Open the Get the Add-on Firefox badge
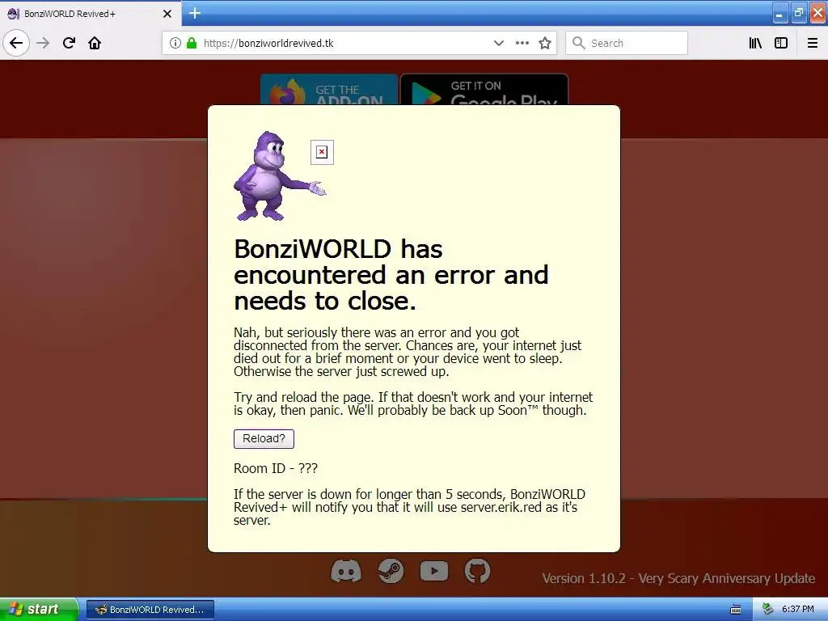Image resolution: width=828 pixels, height=621 pixels. coord(329,90)
